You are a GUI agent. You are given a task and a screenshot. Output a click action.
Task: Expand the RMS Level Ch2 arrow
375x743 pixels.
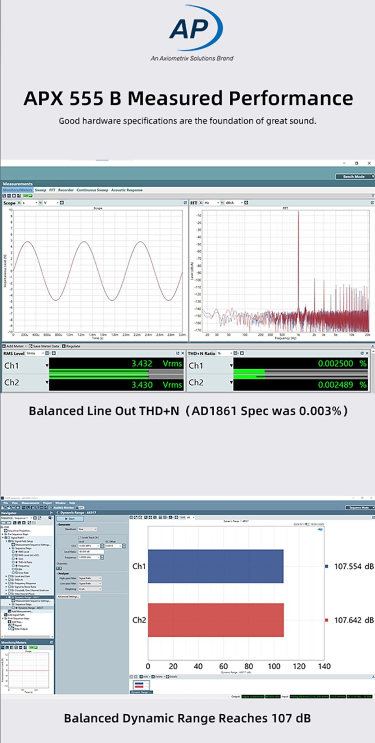pyautogui.click(x=46, y=382)
